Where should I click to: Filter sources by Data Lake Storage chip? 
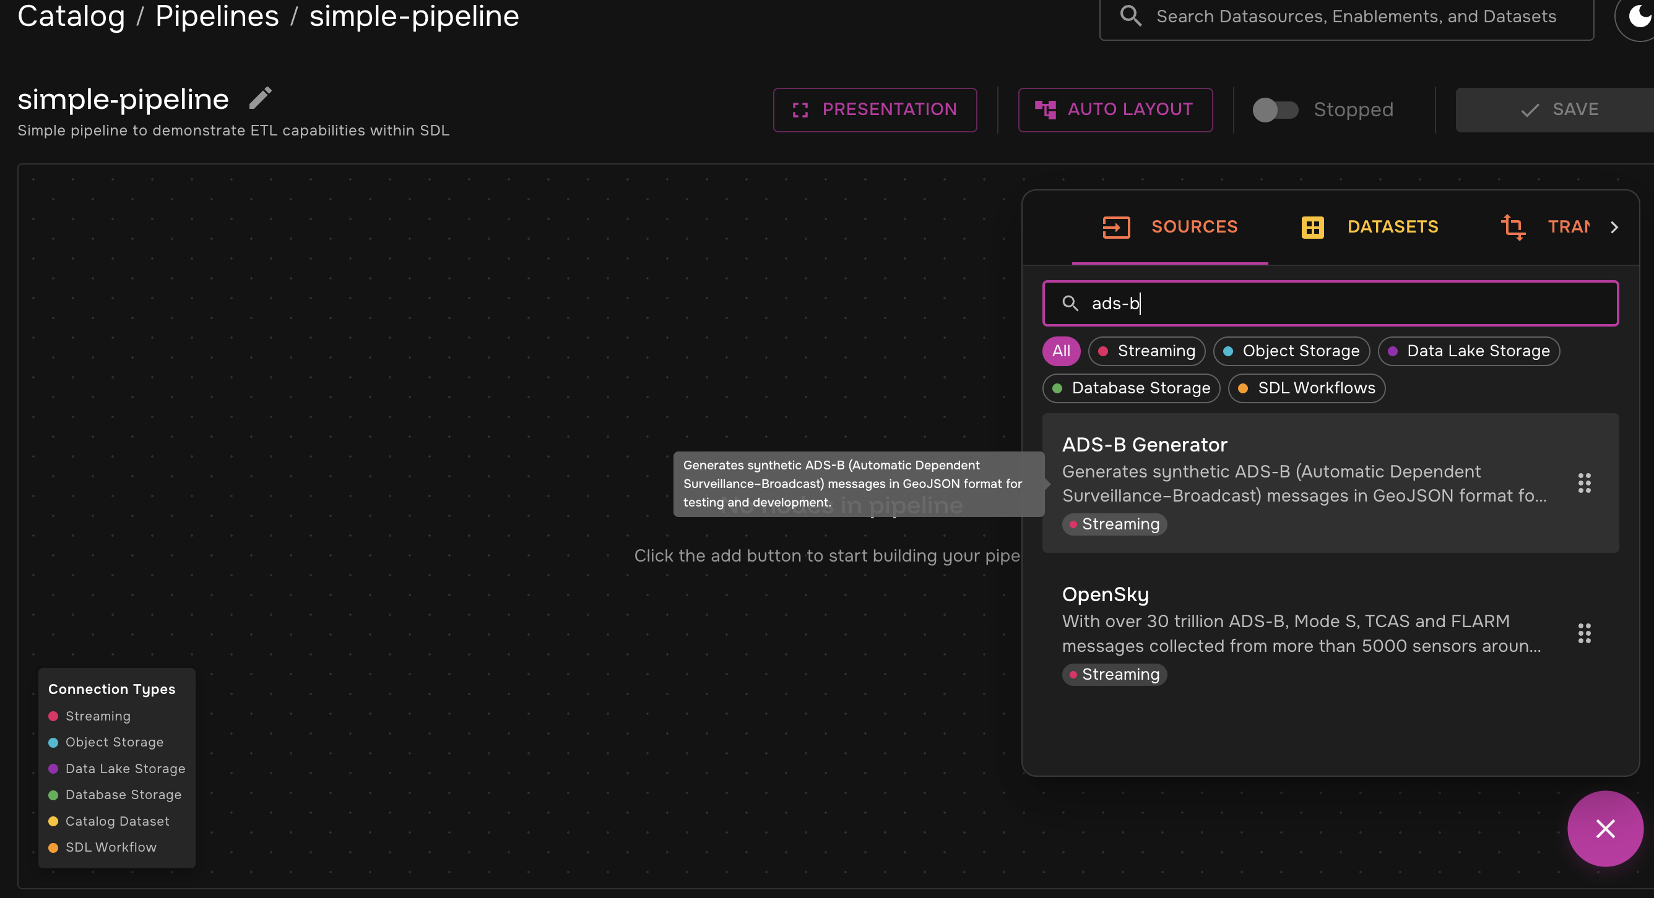pos(1468,351)
